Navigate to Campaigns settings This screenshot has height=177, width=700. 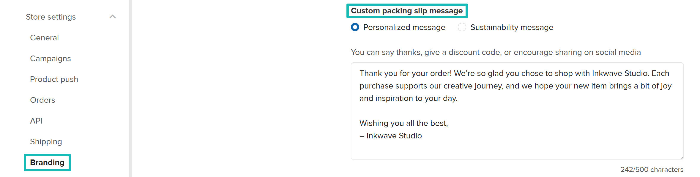(50, 59)
